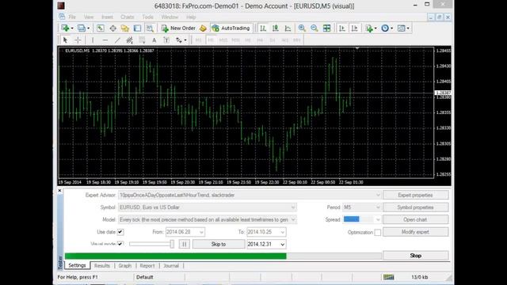Switch chart to candlesticks icon
507x285 pixels.
(x=275, y=28)
